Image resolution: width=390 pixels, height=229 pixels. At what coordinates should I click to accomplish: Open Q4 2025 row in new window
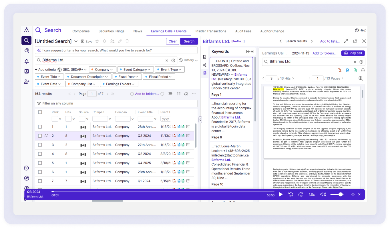click(188, 163)
